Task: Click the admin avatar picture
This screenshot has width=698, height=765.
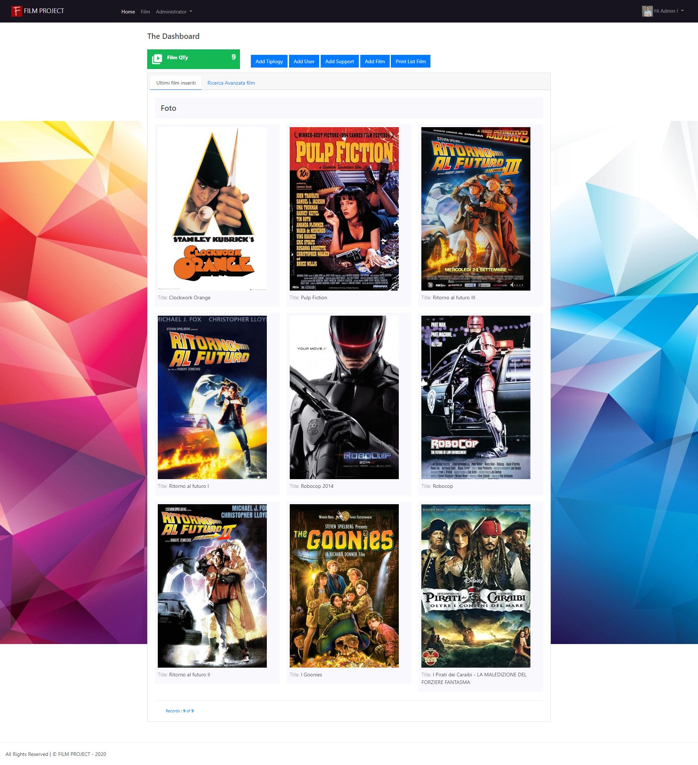Action: coord(647,11)
